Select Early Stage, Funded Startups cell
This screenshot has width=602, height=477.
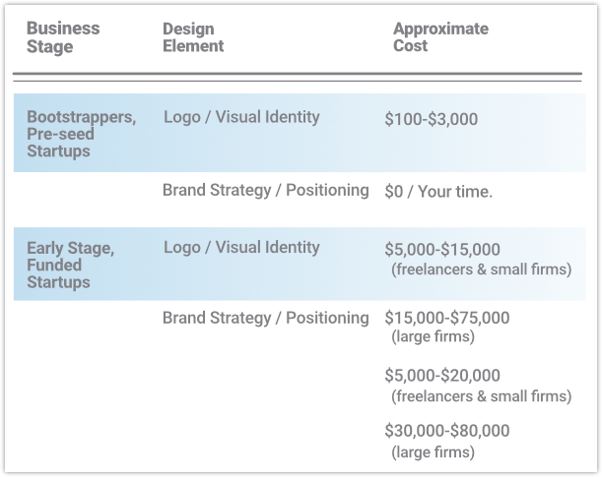click(x=70, y=265)
